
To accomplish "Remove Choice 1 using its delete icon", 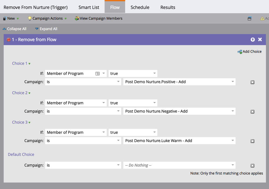I will point(252,82).
